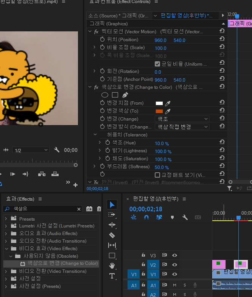Screen dimensions: 252x297
Task: Select the Razor tool
Action: (112, 235)
